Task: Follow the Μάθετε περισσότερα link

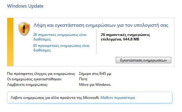Action: pyautogui.click(x=118, y=98)
